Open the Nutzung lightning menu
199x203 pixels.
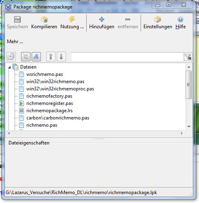click(x=72, y=23)
